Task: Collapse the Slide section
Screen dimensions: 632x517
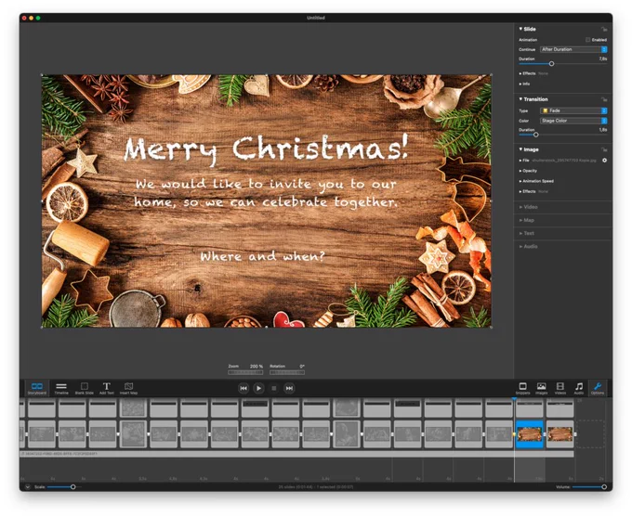Action: pos(520,29)
